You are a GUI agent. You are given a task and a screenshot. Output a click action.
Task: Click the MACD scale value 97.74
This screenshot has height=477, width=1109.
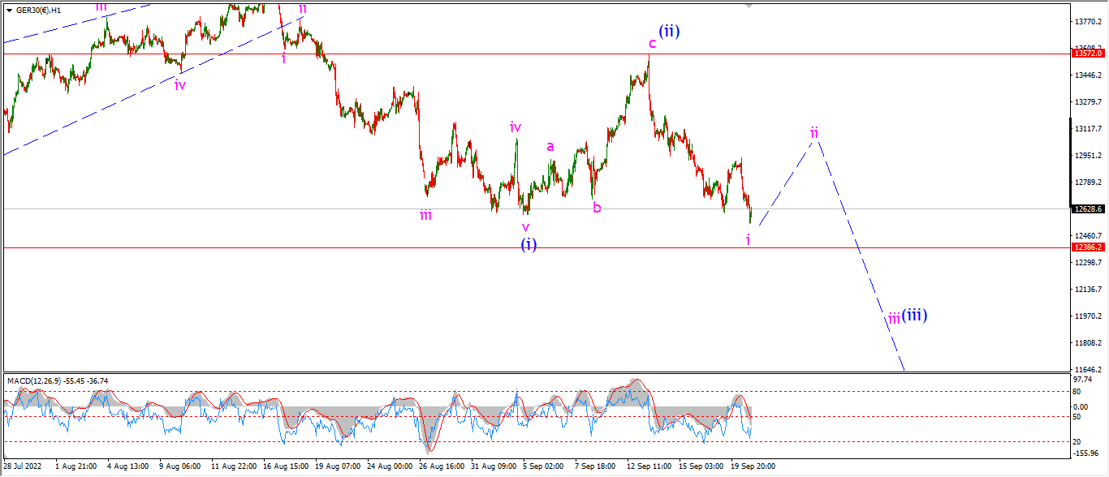point(1083,380)
